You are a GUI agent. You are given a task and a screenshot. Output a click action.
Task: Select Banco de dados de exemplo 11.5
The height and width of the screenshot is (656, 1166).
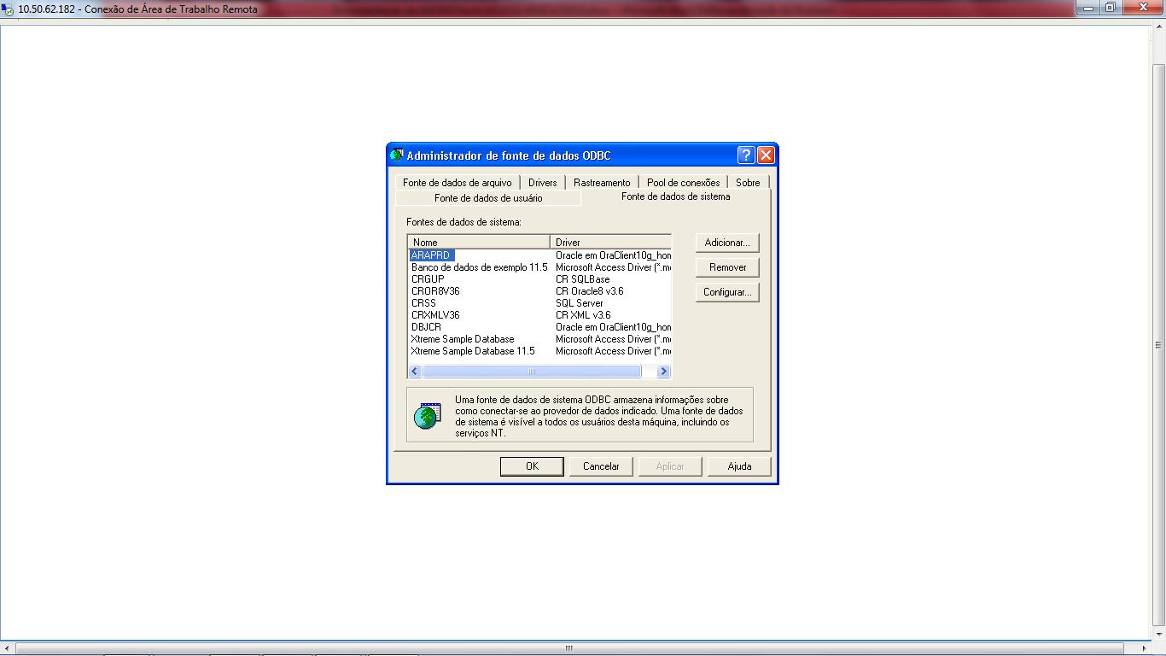tap(479, 267)
